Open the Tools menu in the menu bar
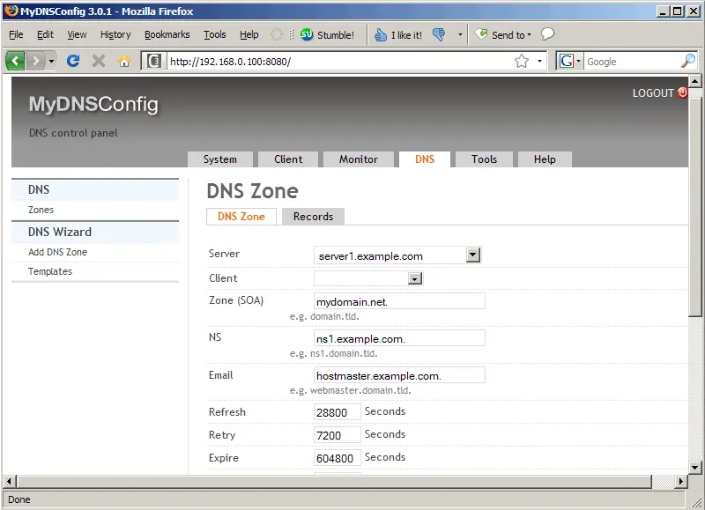 214,34
